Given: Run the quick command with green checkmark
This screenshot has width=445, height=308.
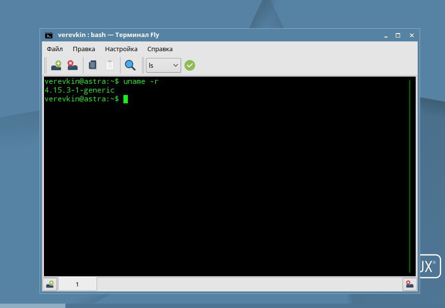Looking at the screenshot, I should point(190,65).
